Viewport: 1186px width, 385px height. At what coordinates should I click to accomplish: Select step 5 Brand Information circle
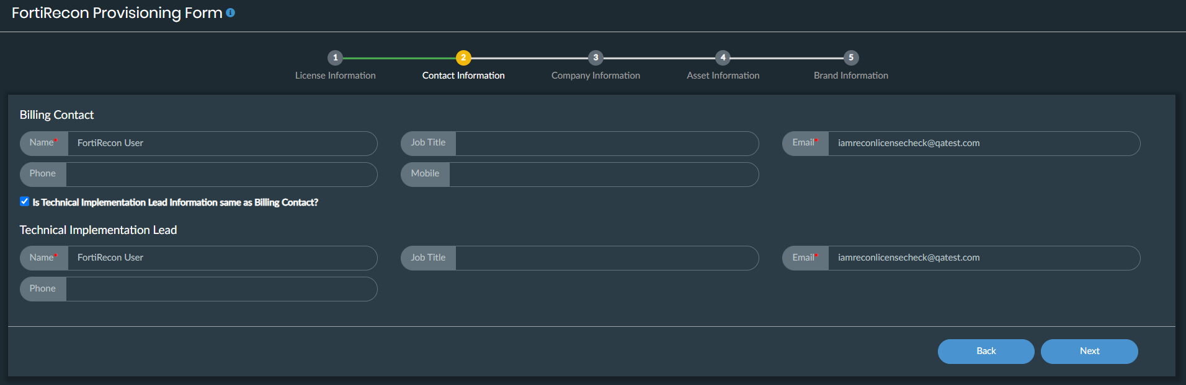851,58
